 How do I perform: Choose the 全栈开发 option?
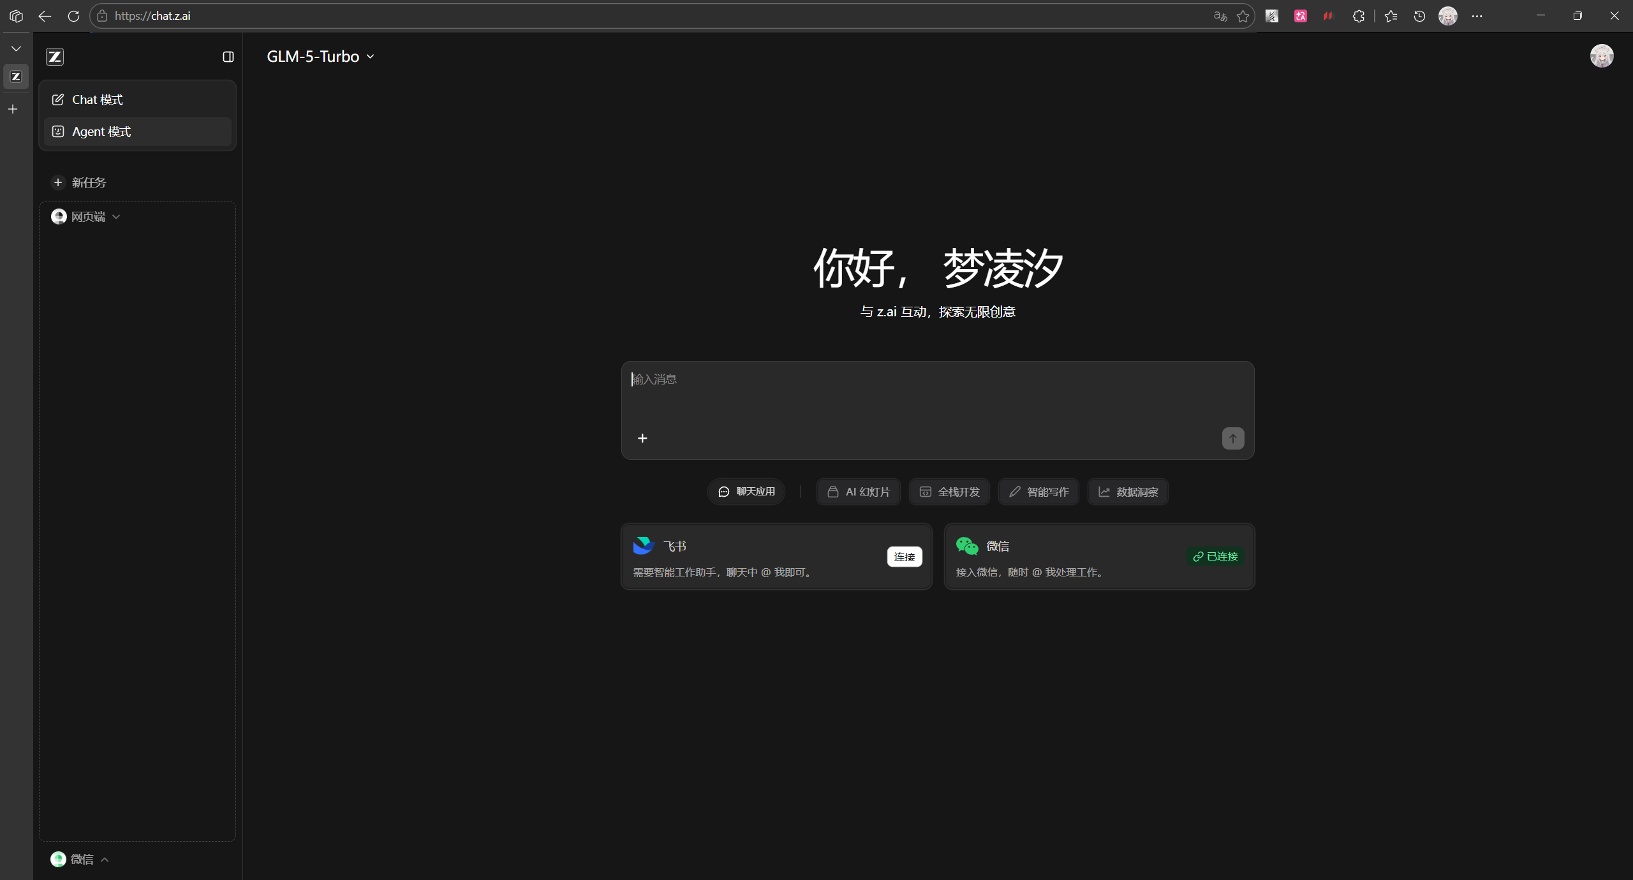pos(949,492)
